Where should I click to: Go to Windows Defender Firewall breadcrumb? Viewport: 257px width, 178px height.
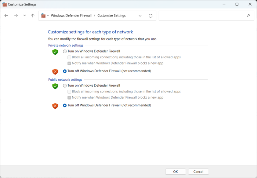71,16
